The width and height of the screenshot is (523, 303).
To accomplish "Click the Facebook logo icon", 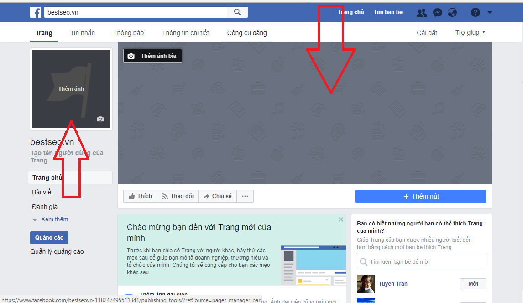I will coord(36,12).
